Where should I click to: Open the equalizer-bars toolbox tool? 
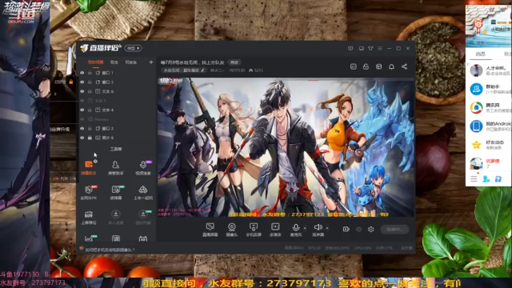pyautogui.click(x=89, y=217)
